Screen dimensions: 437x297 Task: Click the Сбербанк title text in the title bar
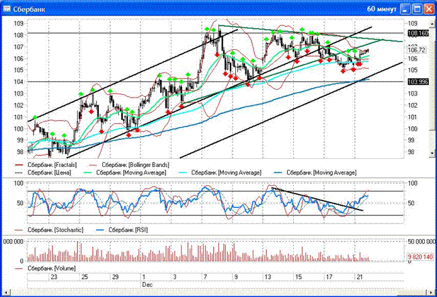pos(29,9)
